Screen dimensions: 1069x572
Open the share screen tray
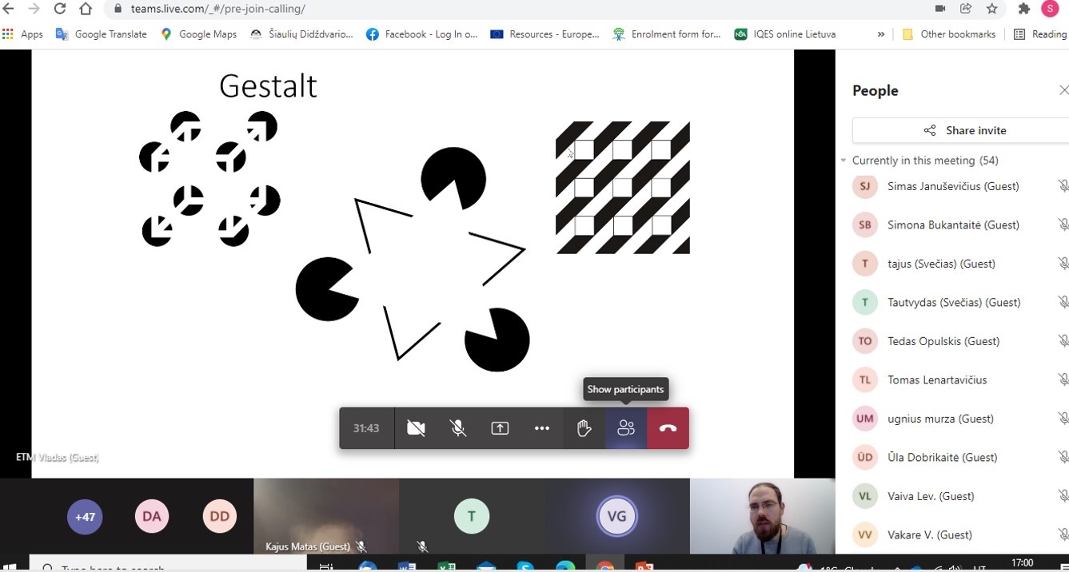[500, 428]
